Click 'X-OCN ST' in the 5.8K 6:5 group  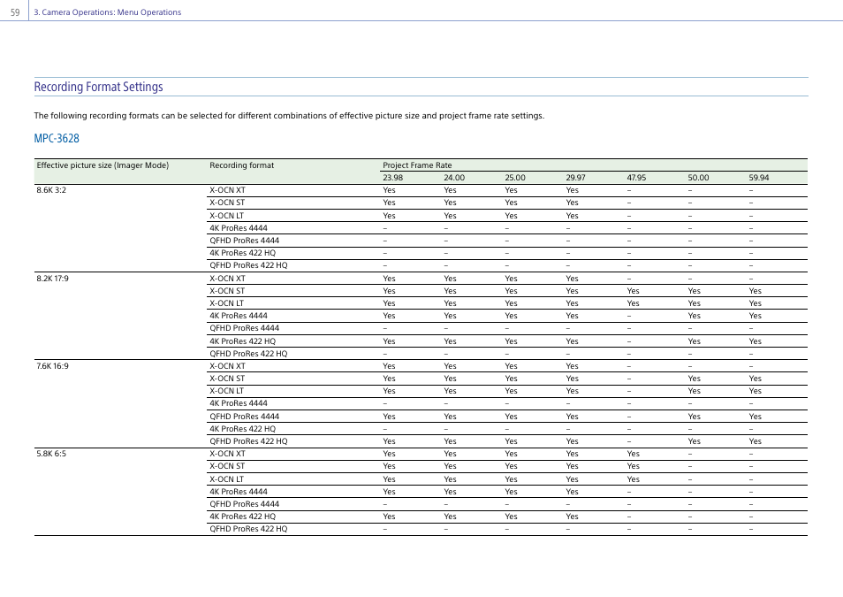[227, 466]
